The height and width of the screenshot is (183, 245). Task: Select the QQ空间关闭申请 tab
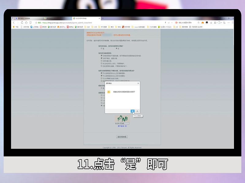point(86,18)
